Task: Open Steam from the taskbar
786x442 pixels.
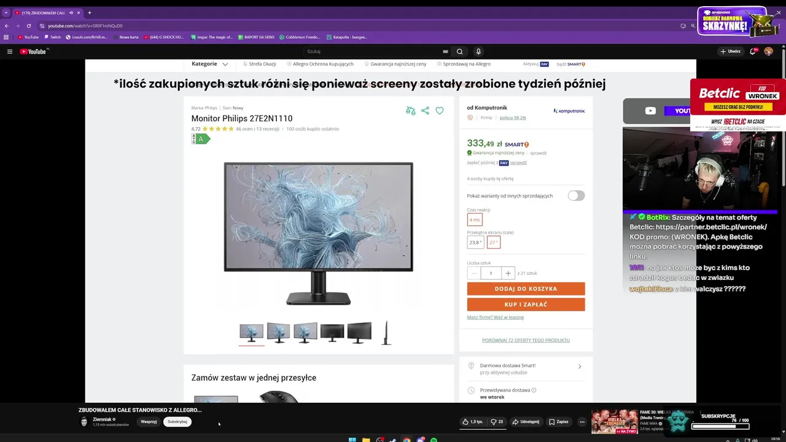Action: point(393,440)
